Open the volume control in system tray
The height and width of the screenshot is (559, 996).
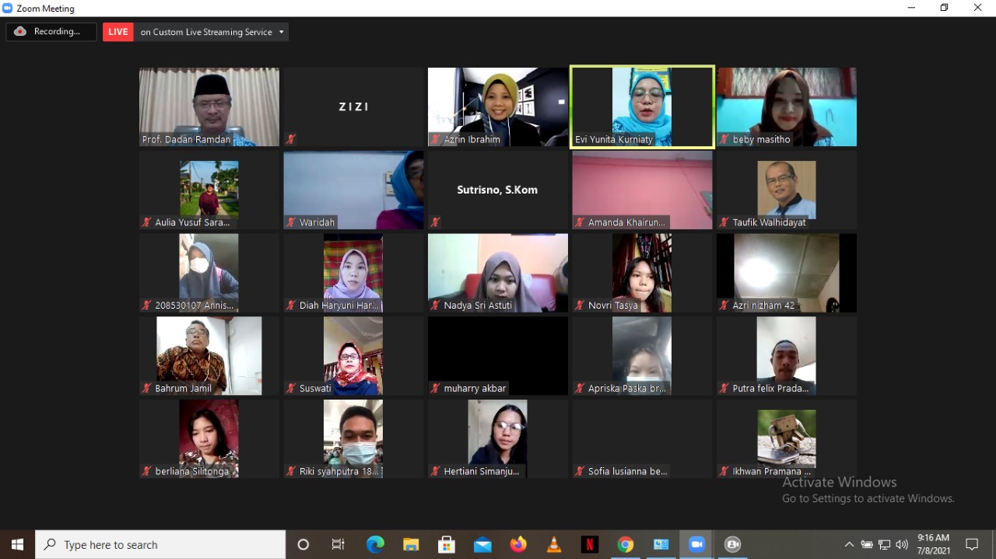[x=902, y=545]
